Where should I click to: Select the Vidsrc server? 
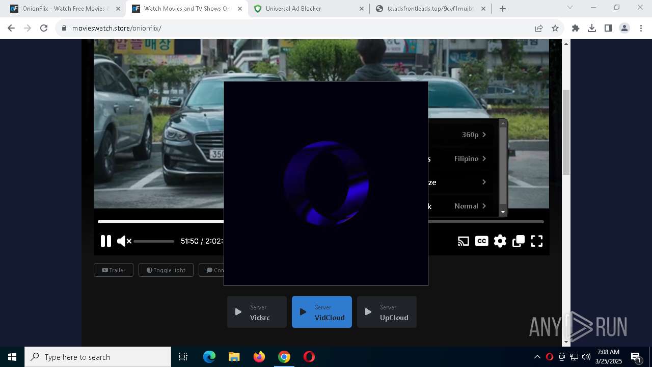click(257, 312)
